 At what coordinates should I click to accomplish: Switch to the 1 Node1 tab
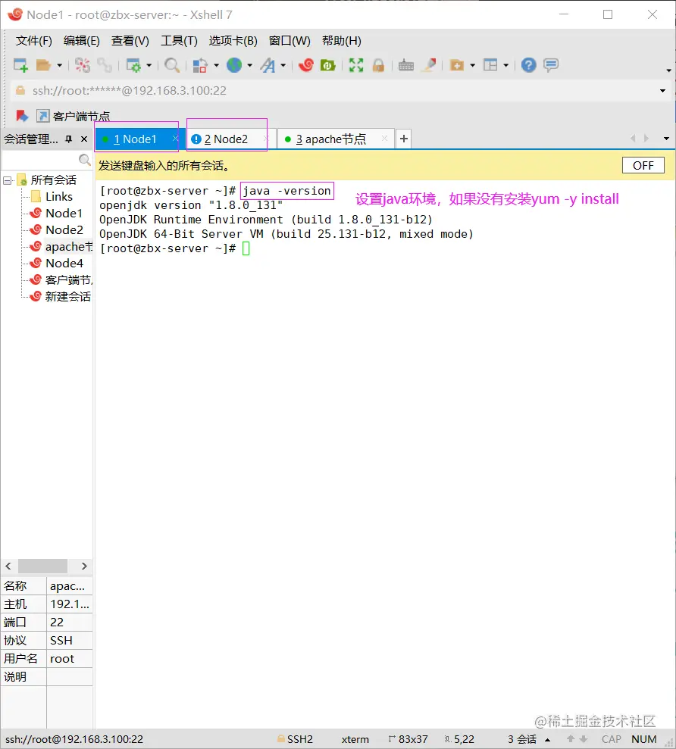coord(136,139)
